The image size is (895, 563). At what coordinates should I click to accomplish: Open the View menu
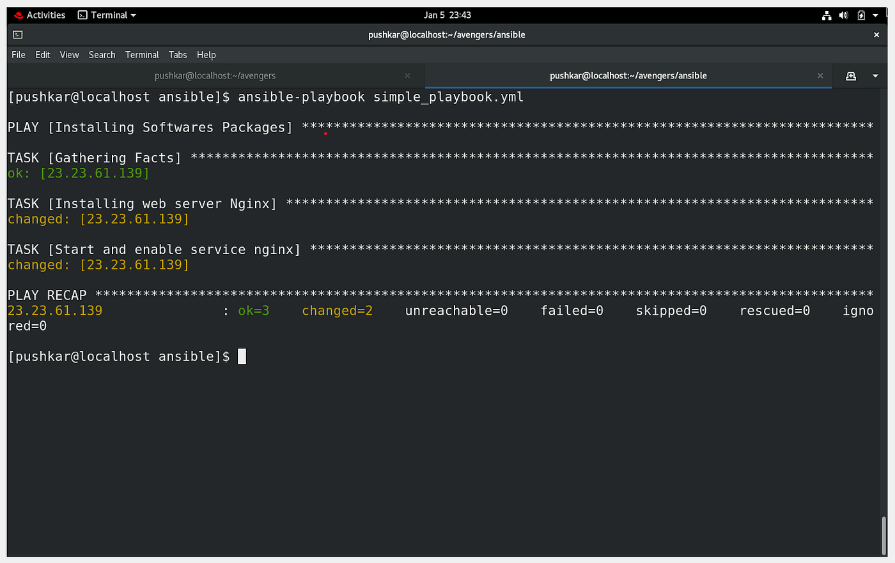point(70,55)
